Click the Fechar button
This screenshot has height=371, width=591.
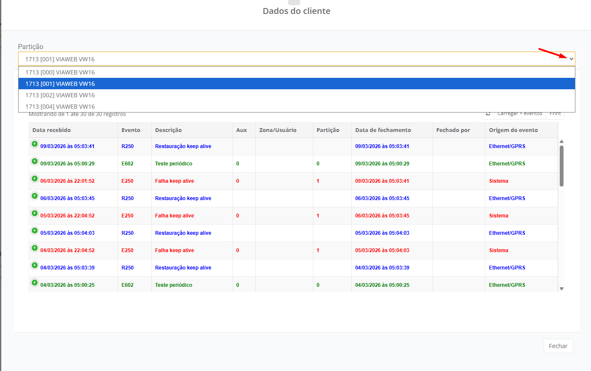coord(558,346)
